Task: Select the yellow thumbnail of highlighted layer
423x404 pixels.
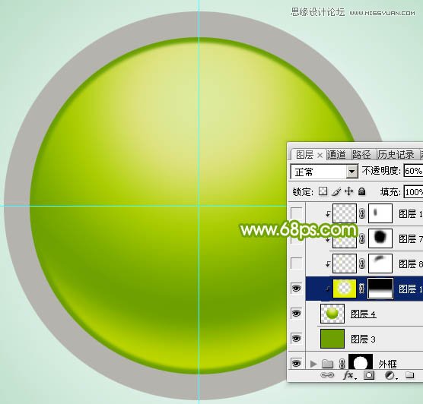Action: pos(345,289)
